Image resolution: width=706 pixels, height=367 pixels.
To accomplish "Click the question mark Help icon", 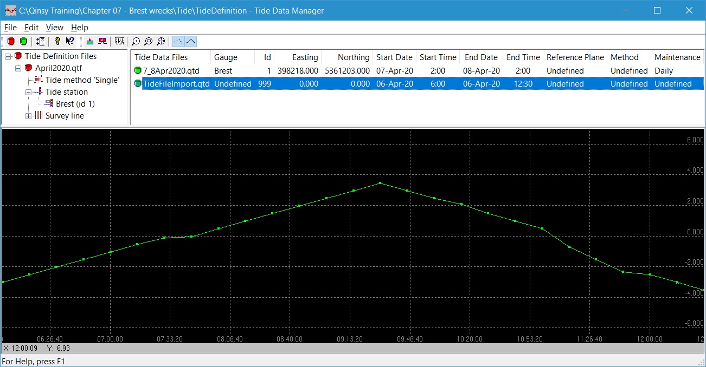I will point(57,41).
